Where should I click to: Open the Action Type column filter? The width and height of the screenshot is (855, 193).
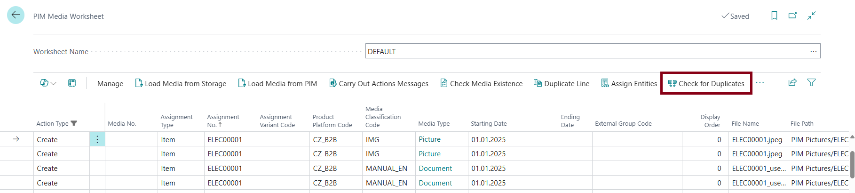tap(74, 123)
